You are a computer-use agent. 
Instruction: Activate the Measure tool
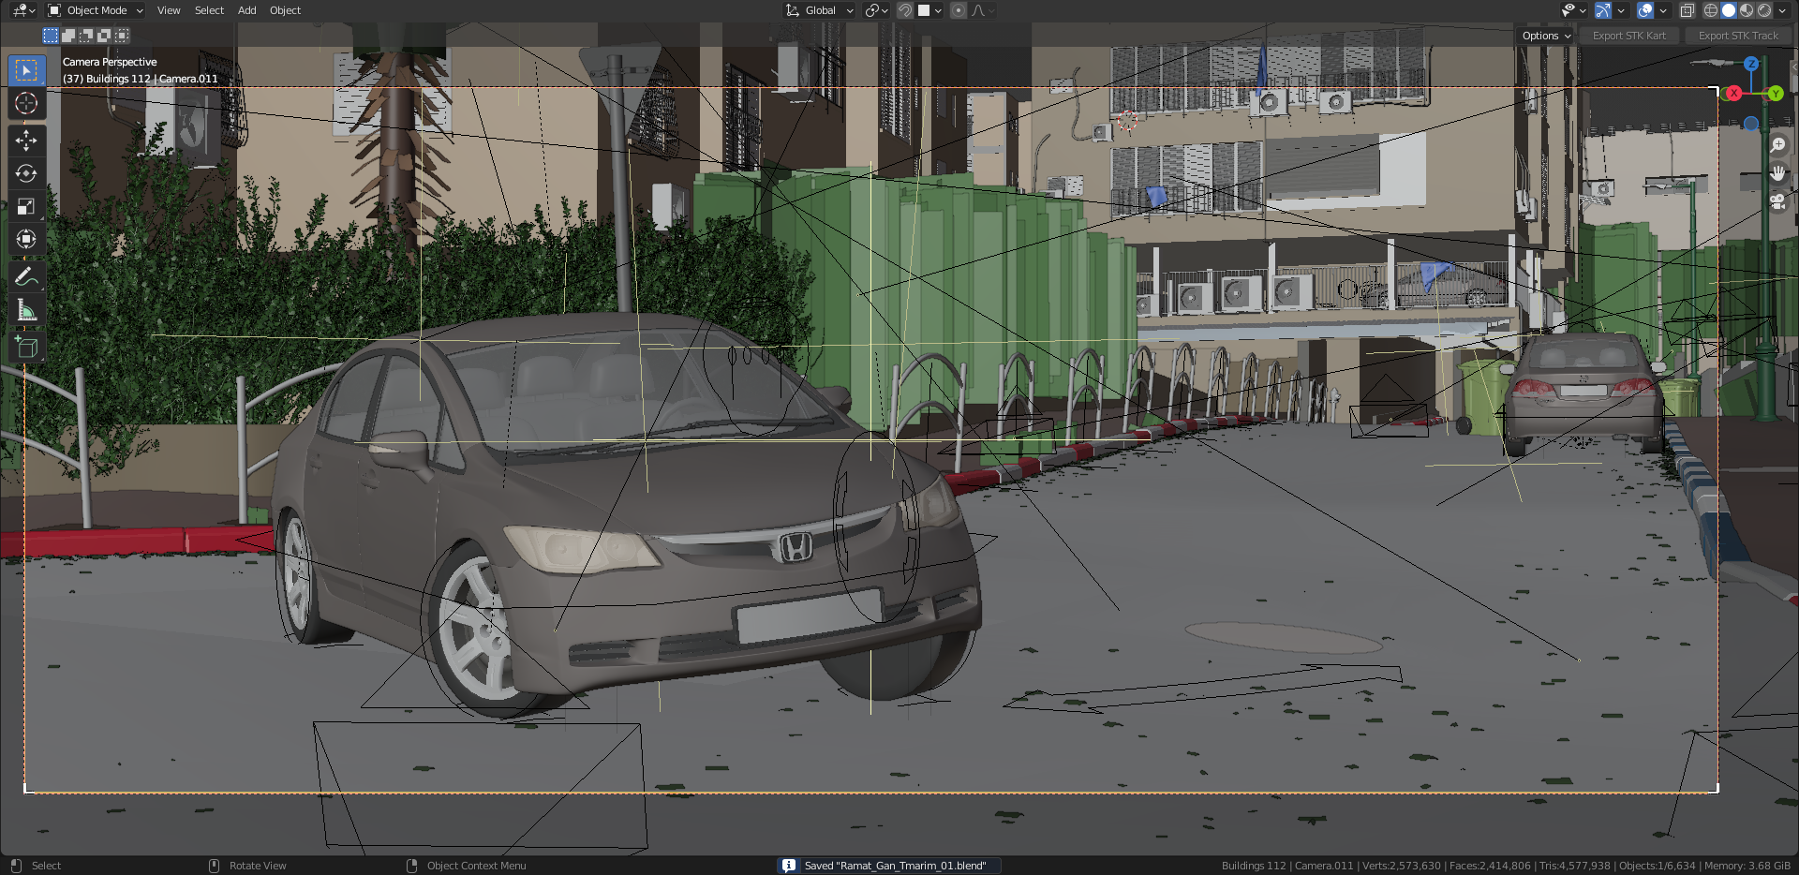26,311
